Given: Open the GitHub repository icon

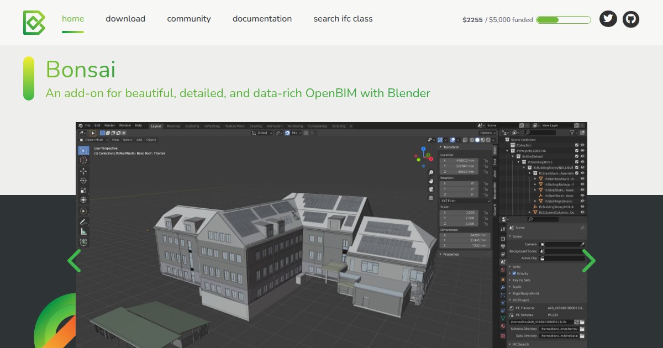Looking at the screenshot, I should coord(631,19).
